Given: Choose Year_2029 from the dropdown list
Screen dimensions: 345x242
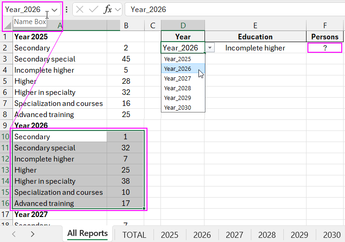Looking at the screenshot, I should coord(183,98).
